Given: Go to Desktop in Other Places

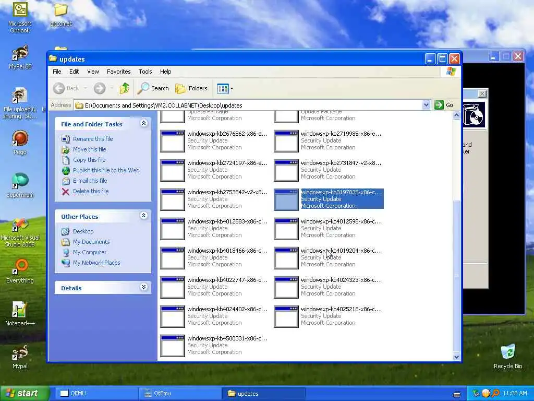Looking at the screenshot, I should pos(83,231).
